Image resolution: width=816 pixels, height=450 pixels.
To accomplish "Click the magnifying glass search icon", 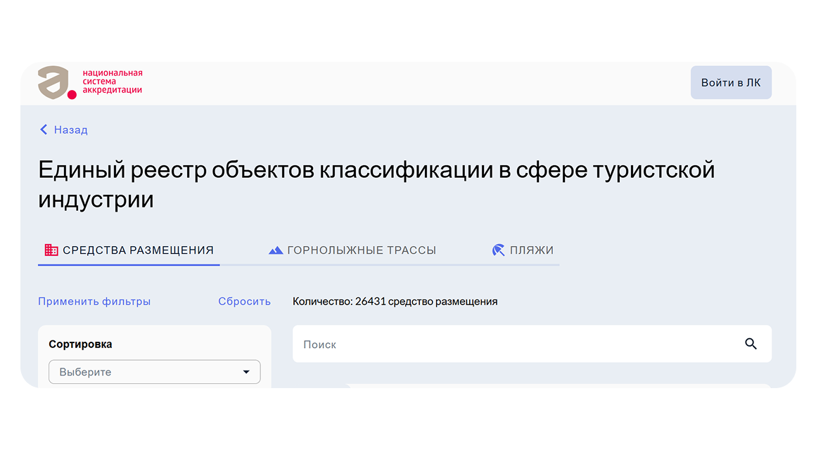I will [x=751, y=344].
